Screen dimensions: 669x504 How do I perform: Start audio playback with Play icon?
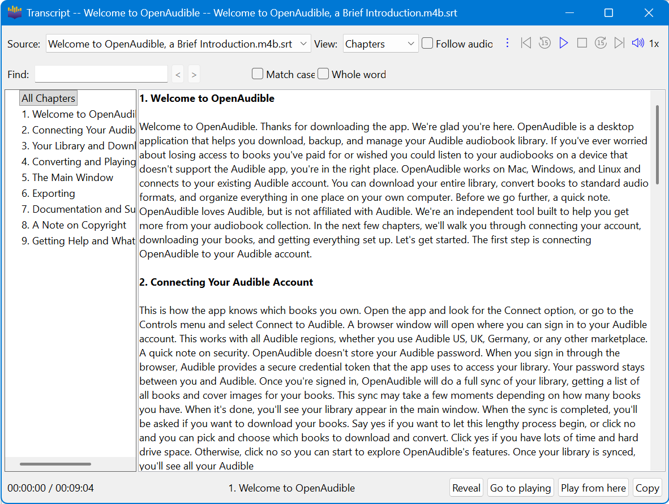[x=563, y=43]
